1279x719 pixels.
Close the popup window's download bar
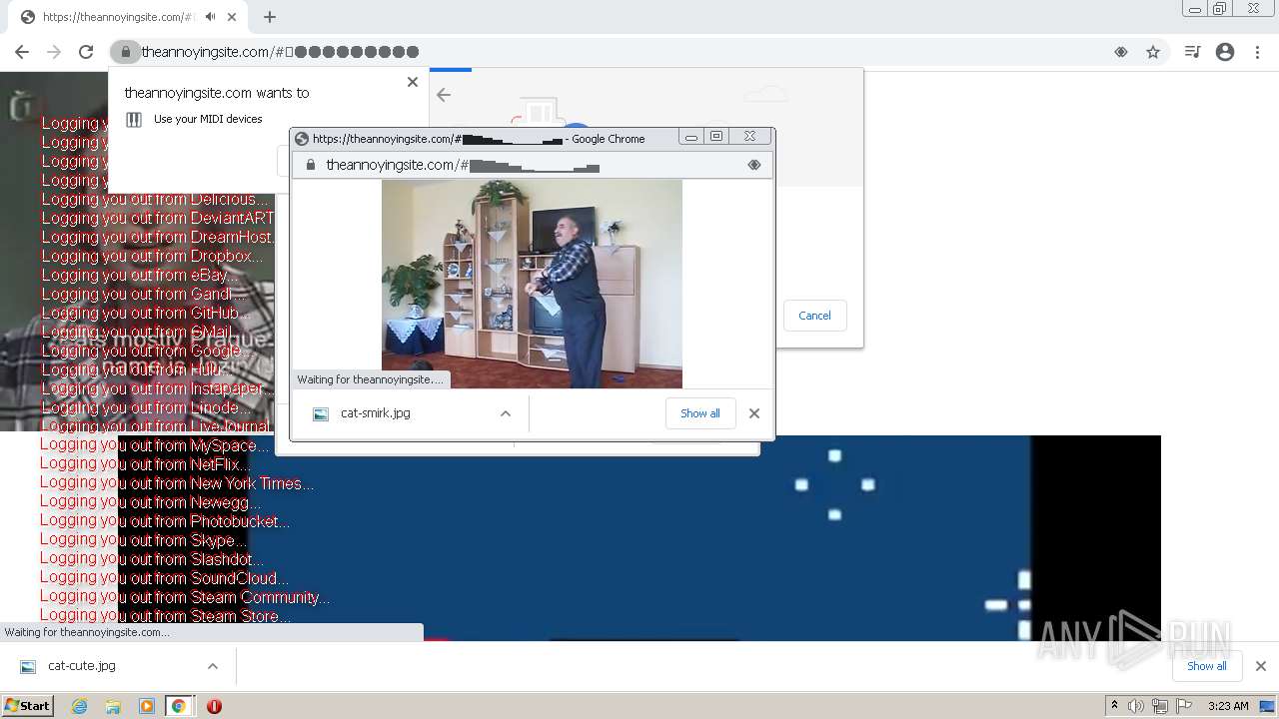754,413
